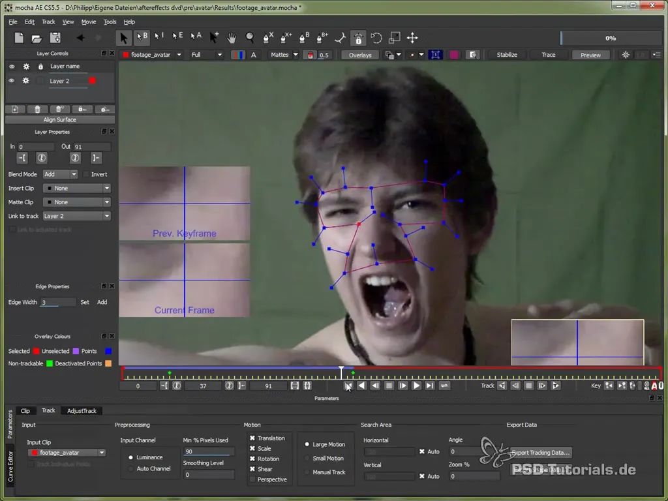The height and width of the screenshot is (501, 668).
Task: Choose the Add Bezier-Spline to layer tool
Action: coord(322,38)
